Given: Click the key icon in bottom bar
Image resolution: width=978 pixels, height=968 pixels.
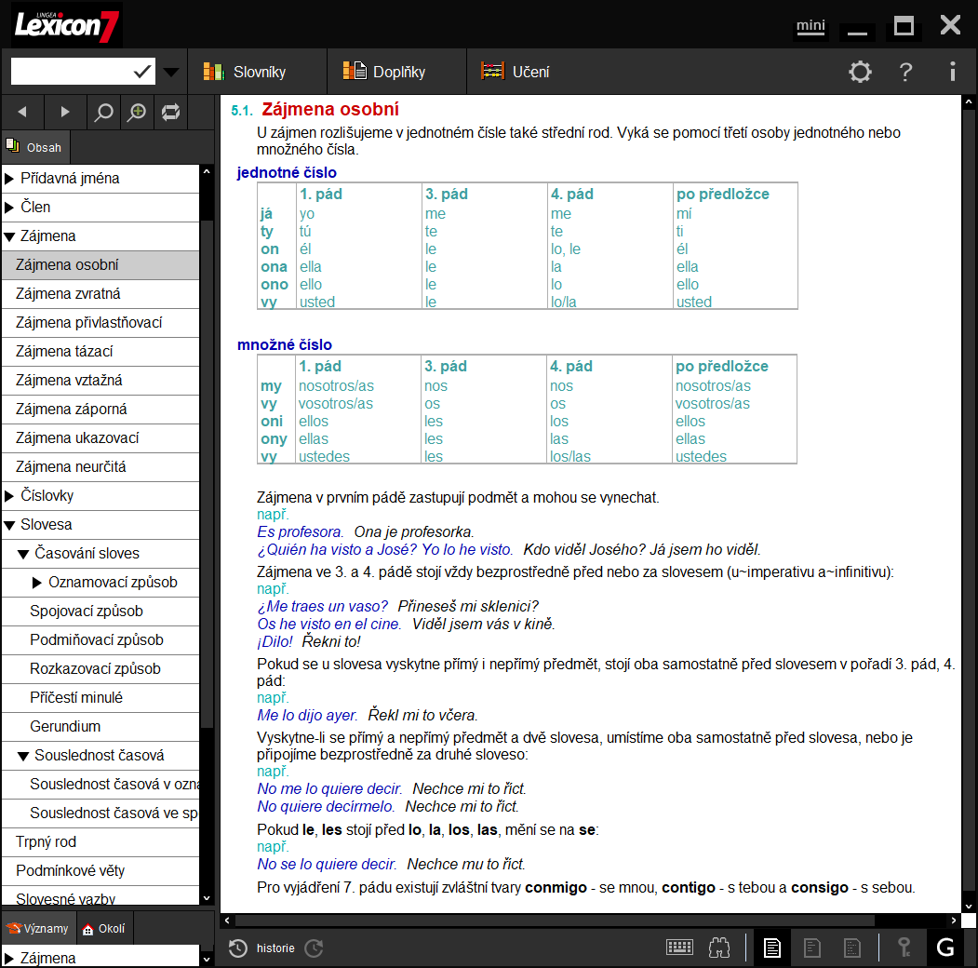Looking at the screenshot, I should tap(904, 948).
